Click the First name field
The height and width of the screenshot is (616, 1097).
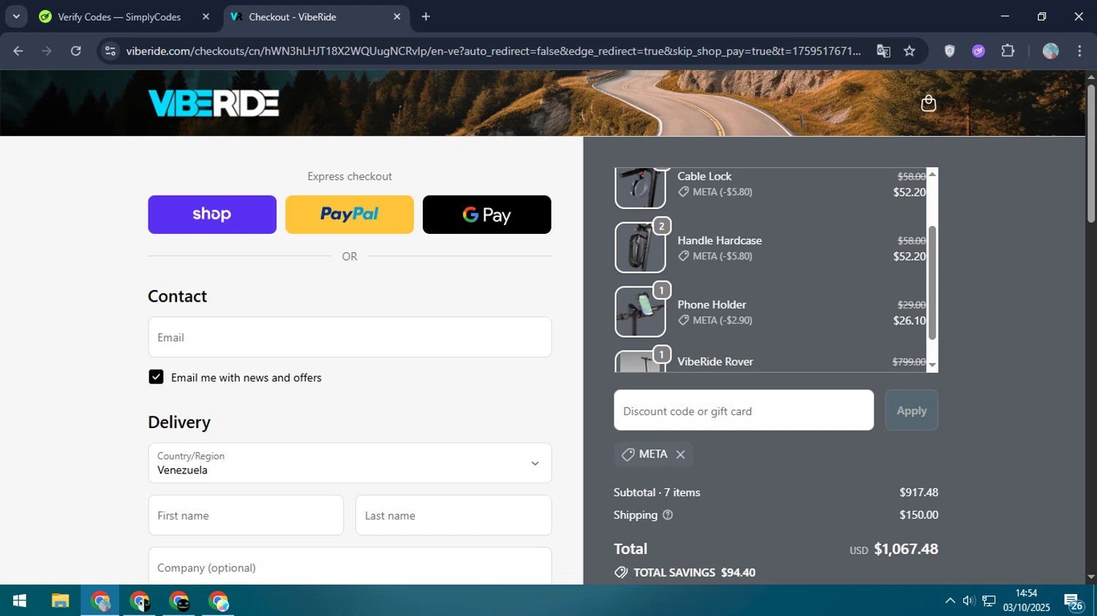[x=246, y=516]
